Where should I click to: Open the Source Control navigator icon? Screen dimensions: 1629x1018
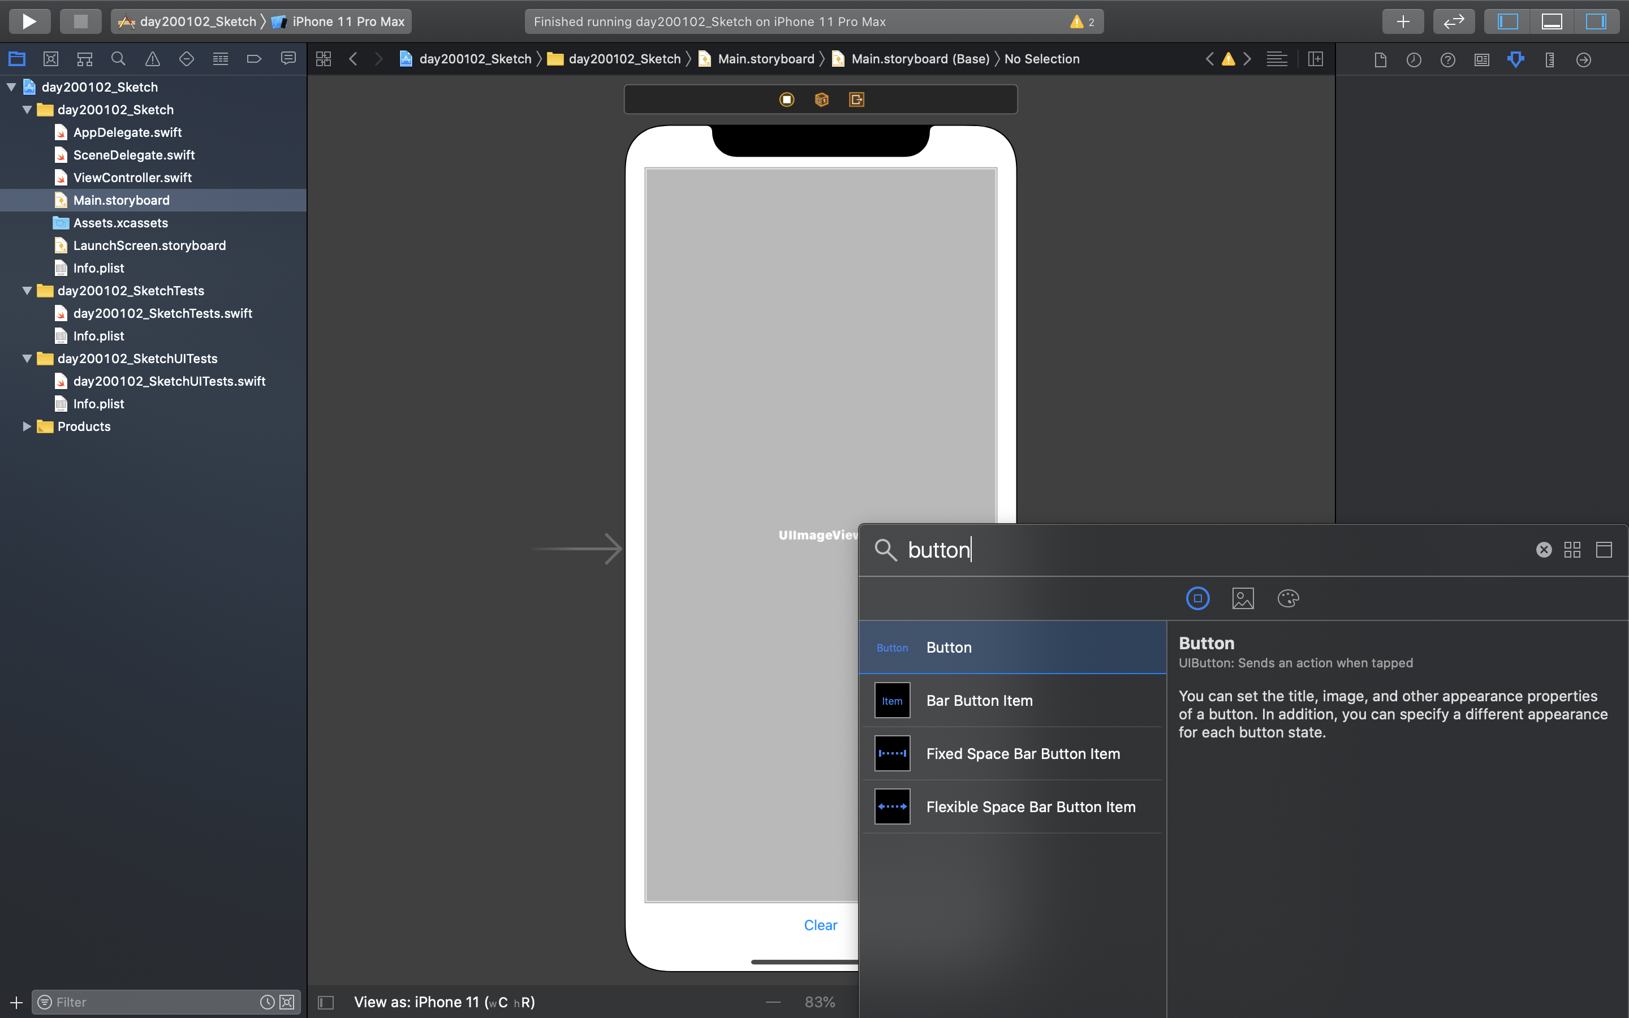(x=50, y=59)
